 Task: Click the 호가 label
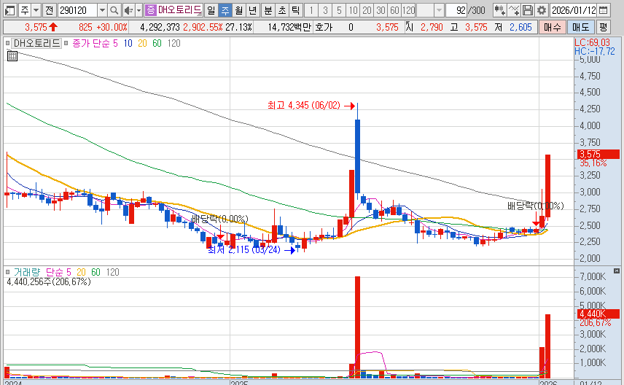[323, 27]
